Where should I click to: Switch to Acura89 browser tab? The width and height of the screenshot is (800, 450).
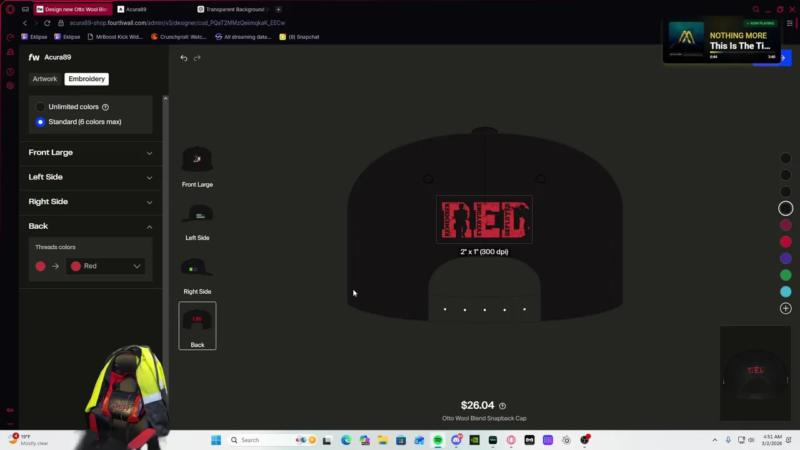pyautogui.click(x=136, y=9)
